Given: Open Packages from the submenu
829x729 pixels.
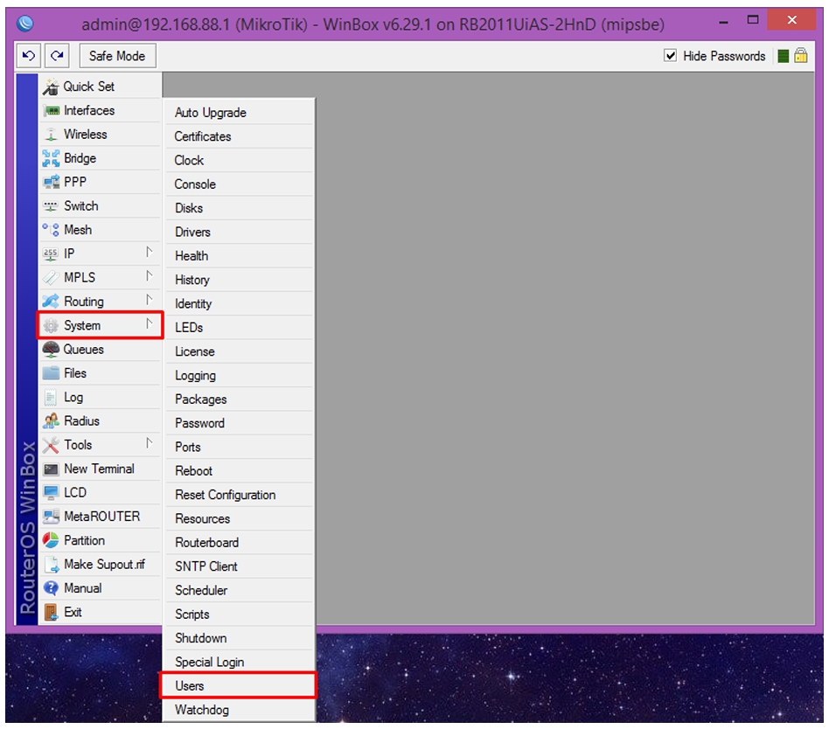Looking at the screenshot, I should click(239, 399).
